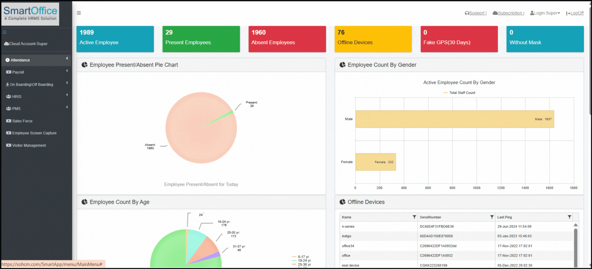Open the 1989 Active Employee card
The width and height of the screenshot is (592, 269).
pyautogui.click(x=115, y=39)
